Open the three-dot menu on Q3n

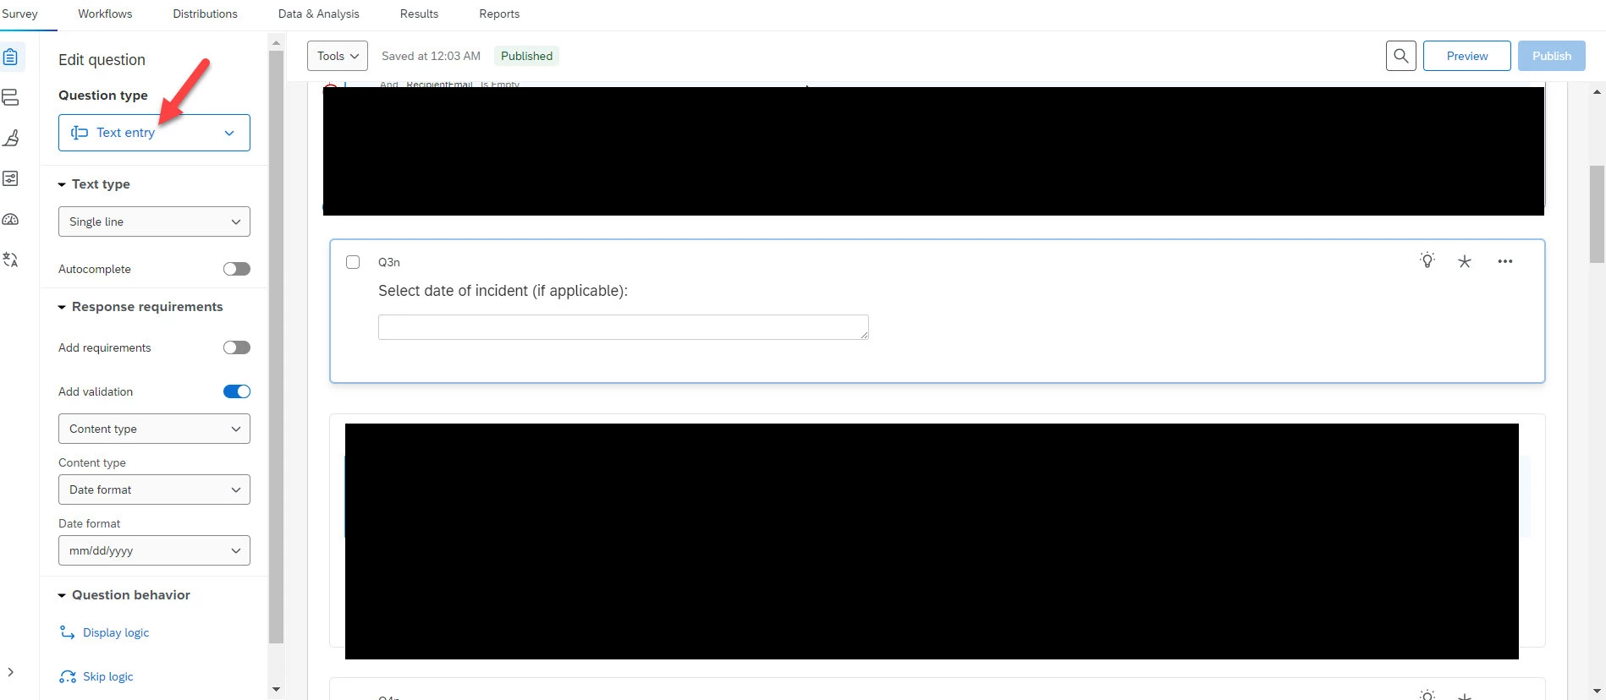coord(1505,261)
